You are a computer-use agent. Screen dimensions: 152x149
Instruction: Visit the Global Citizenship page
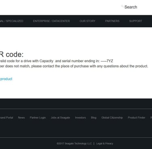point(112,118)
